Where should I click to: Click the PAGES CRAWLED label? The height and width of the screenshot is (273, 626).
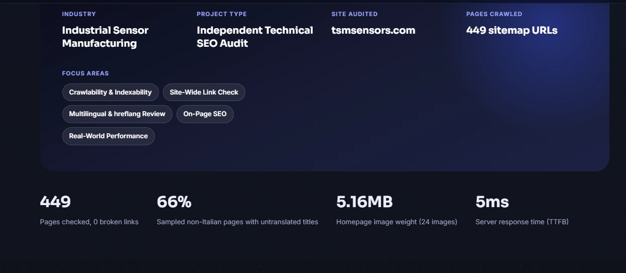click(x=494, y=14)
